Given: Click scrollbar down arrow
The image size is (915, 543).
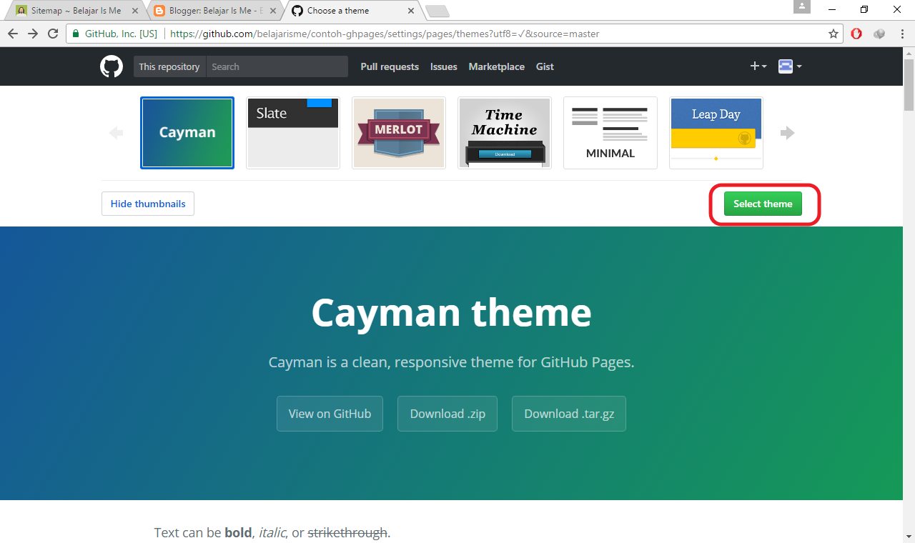Looking at the screenshot, I should 909,537.
